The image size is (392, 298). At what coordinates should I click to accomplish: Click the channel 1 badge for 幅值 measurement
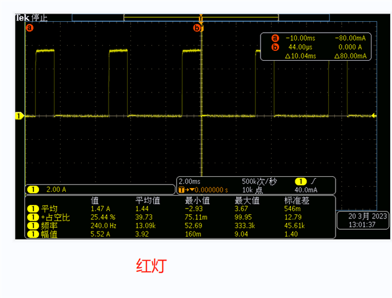click(x=33, y=234)
